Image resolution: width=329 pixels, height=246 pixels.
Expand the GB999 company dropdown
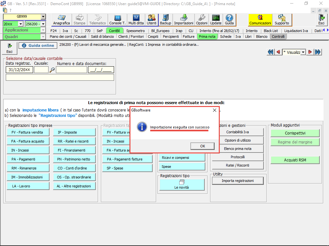(43, 17)
